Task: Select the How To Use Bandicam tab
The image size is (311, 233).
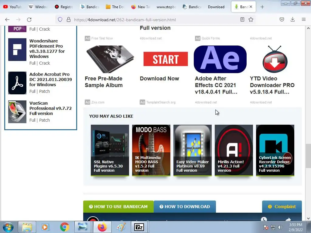Action: tap(118, 207)
